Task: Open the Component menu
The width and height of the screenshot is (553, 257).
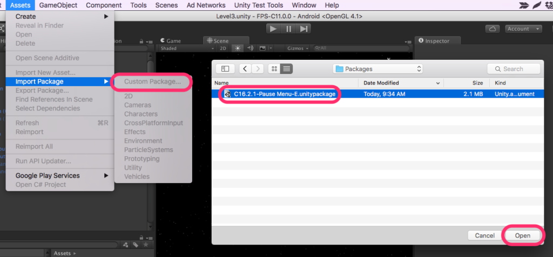Action: pyautogui.click(x=104, y=5)
